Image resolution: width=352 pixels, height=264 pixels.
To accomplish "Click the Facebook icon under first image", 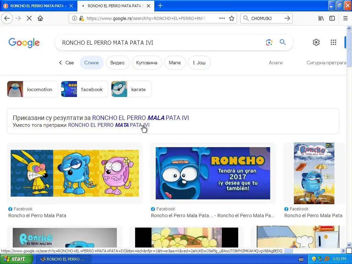I will 10,209.
